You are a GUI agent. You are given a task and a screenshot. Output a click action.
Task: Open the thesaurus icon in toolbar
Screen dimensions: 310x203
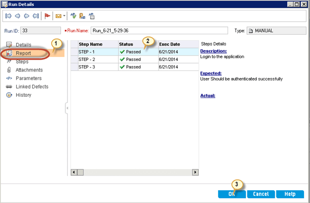pyautogui.click(x=82, y=16)
